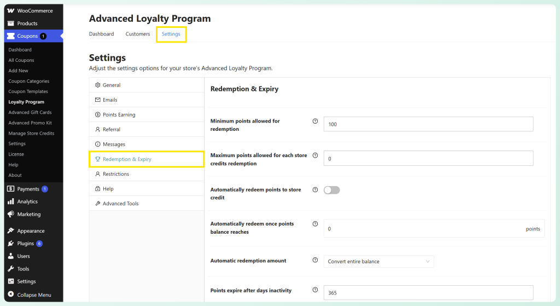The image size is (560, 306).
Task: Open Restrictions settings section
Action: point(147,174)
